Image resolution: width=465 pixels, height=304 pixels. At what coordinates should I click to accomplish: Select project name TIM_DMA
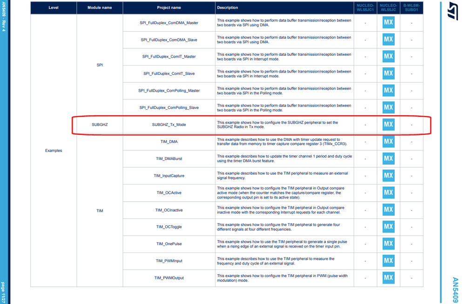point(169,142)
